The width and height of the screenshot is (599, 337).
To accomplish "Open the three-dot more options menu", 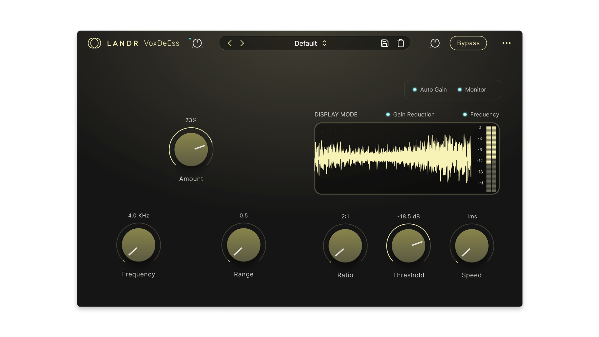I will (x=506, y=43).
